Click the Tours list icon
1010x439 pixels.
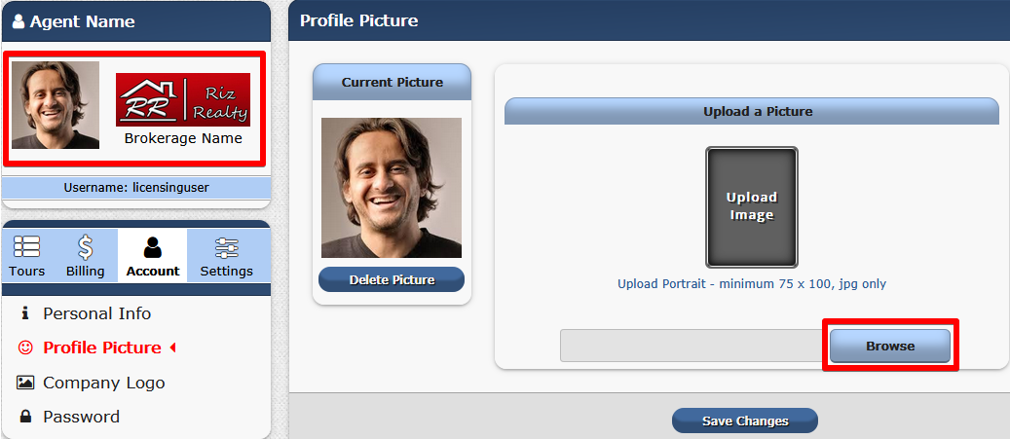pyautogui.click(x=26, y=246)
